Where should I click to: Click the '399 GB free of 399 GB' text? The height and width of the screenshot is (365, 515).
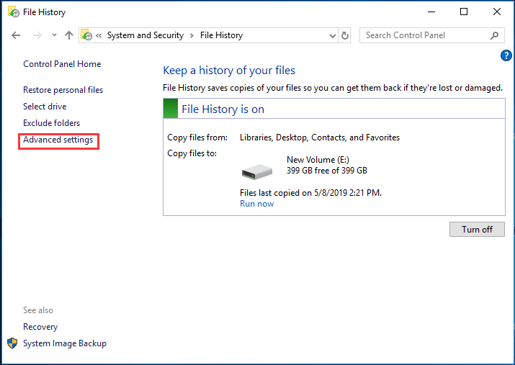tap(327, 171)
